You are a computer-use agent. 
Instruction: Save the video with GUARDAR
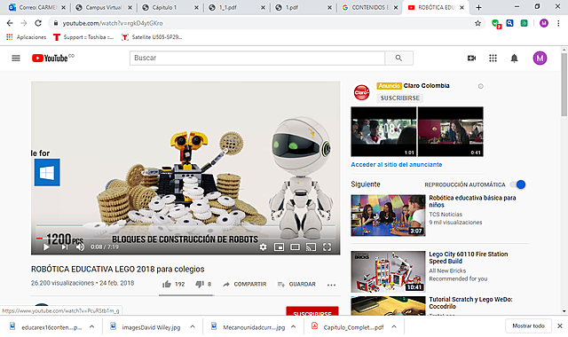click(x=296, y=284)
